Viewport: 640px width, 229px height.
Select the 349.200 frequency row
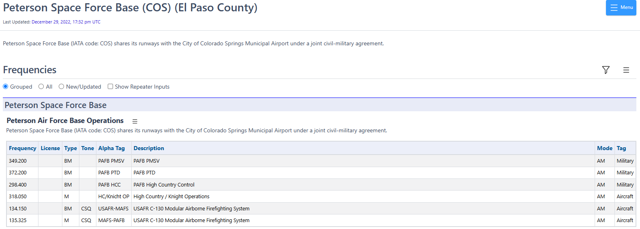pos(18,161)
